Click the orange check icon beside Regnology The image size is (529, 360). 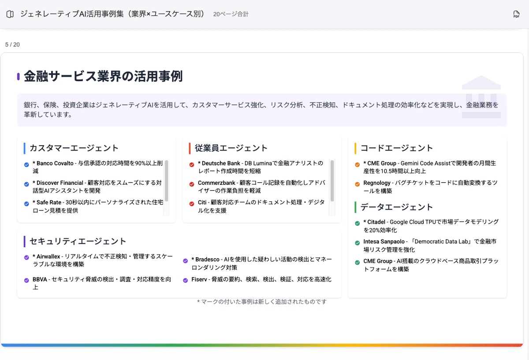click(x=357, y=184)
